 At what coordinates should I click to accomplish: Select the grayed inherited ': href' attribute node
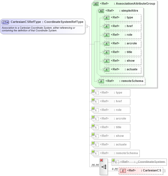point(111,101)
